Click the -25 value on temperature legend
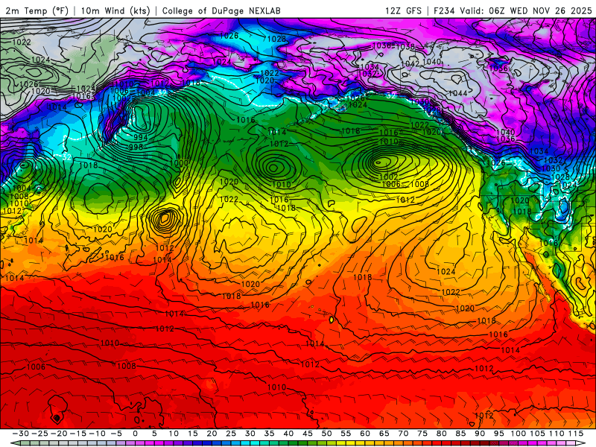This screenshot has height=447, width=596. (x=39, y=434)
